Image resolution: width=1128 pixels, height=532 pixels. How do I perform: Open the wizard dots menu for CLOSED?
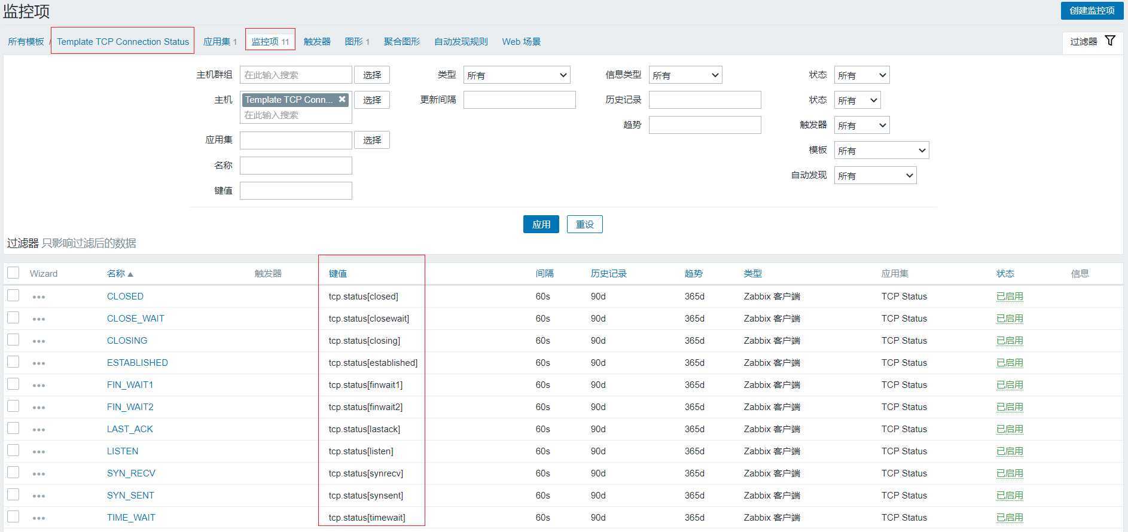(x=39, y=297)
